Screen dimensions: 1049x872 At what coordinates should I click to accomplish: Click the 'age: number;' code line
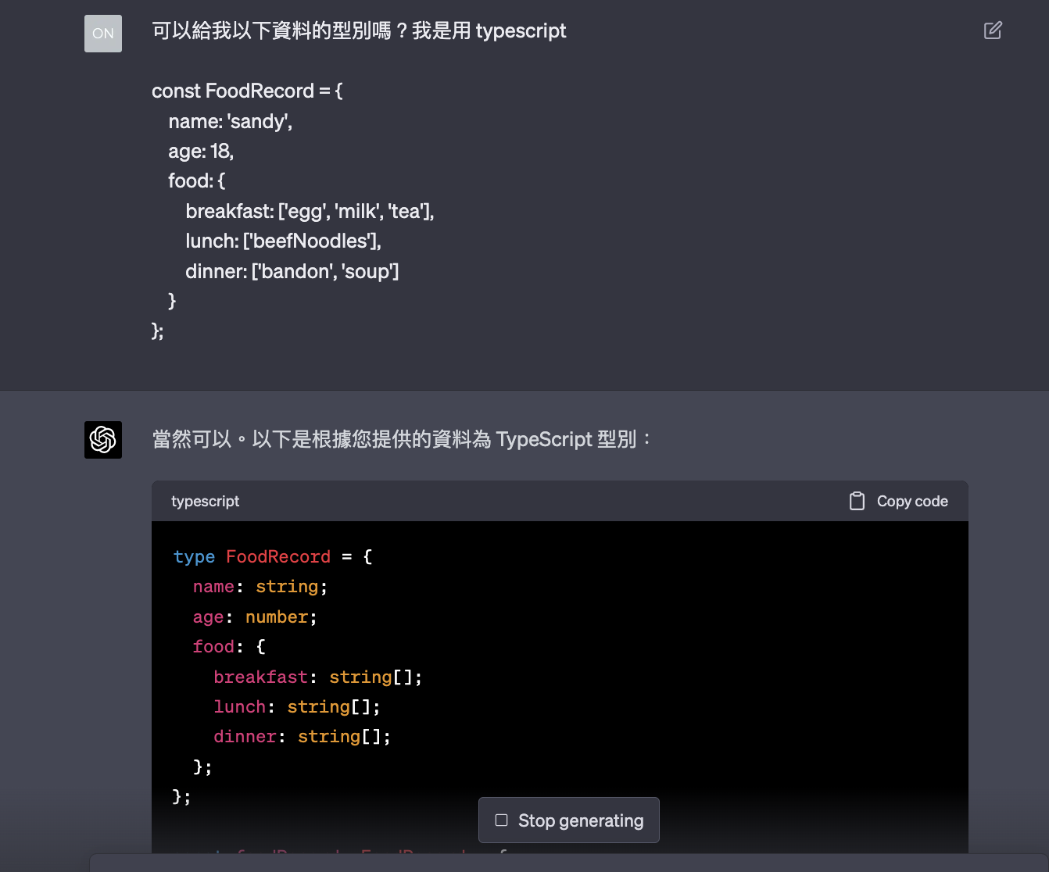(255, 617)
